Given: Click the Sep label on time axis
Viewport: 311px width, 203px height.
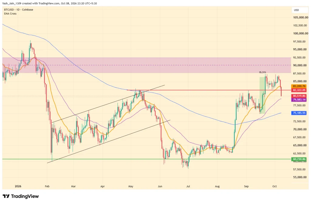Looking at the screenshot, I should 246,186.
